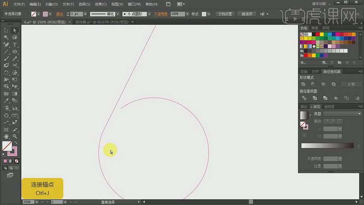The image size is (364, 205).
Task: Select the Eyedropper tool
Action: (x=6, y=101)
